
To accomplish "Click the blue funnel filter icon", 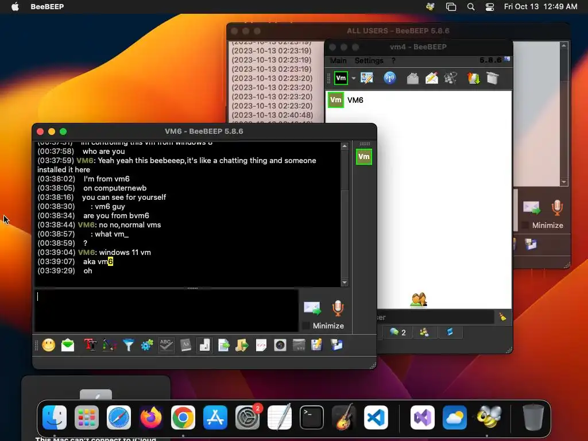I will pyautogui.click(x=128, y=345).
